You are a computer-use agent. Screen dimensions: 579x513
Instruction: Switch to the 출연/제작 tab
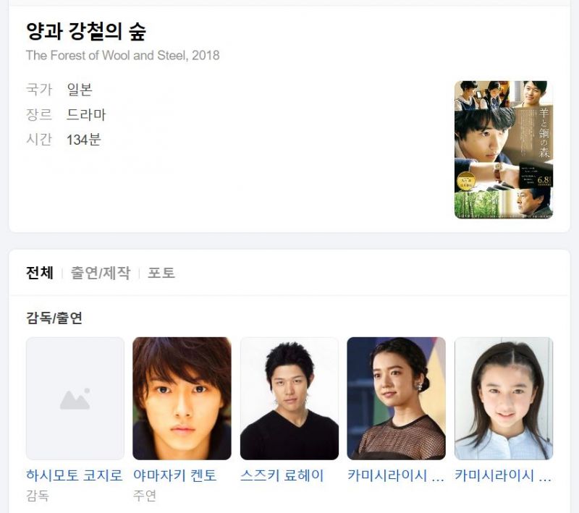pyautogui.click(x=101, y=273)
